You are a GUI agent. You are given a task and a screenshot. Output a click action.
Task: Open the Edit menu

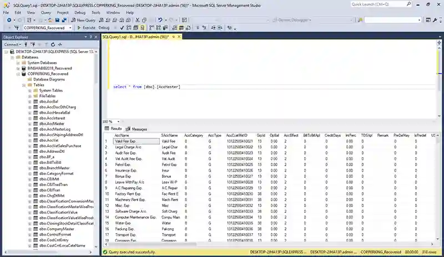click(x=18, y=12)
